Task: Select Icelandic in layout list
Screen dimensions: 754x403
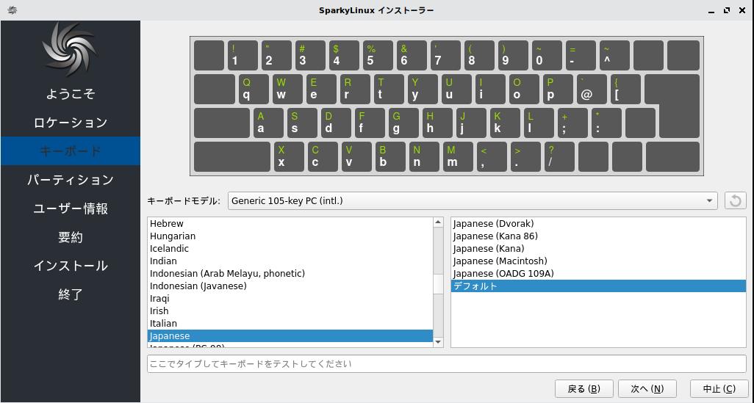Action: click(x=290, y=248)
